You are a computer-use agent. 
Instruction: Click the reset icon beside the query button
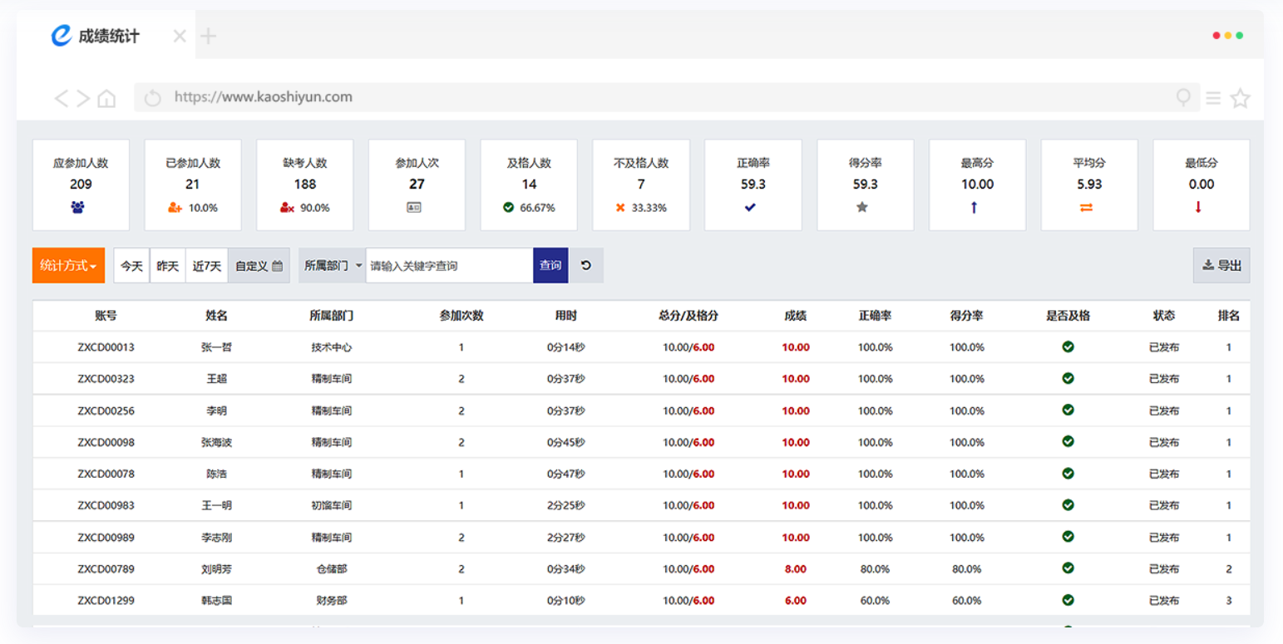point(586,266)
